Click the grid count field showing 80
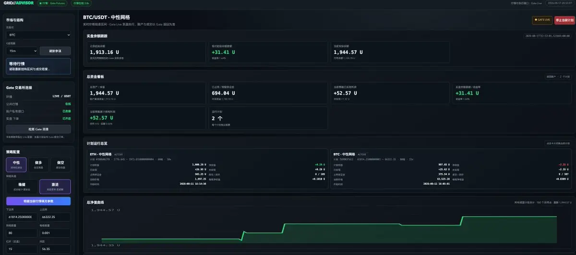The width and height of the screenshot is (576, 255). click(22, 233)
